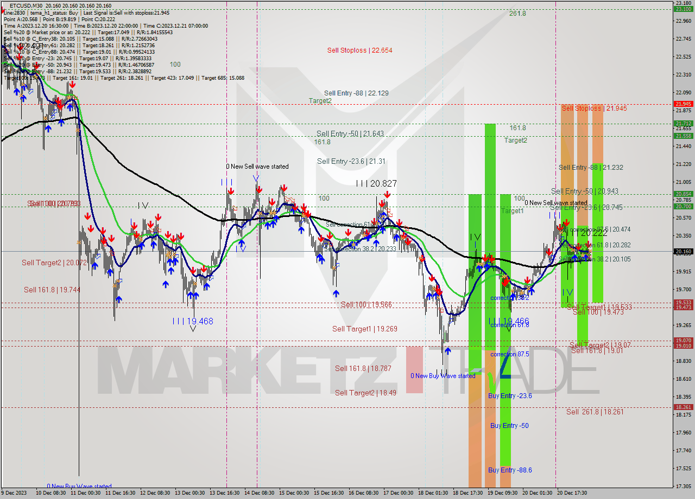Click the 17.305 price axis value
695x499 pixels.
pos(683,486)
